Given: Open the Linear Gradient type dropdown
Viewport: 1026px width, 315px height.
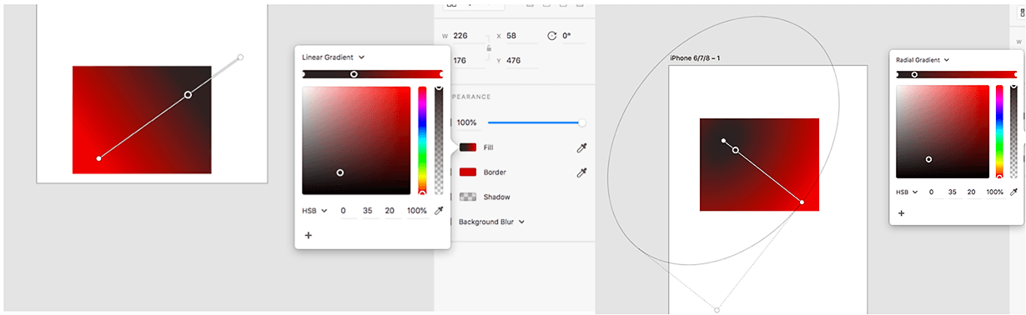Looking at the screenshot, I should pos(333,57).
